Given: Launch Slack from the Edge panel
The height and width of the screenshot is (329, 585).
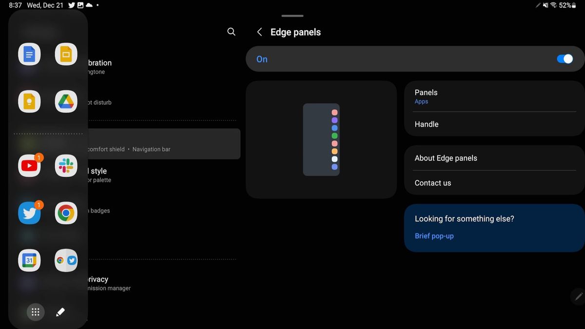Looking at the screenshot, I should 66,165.
